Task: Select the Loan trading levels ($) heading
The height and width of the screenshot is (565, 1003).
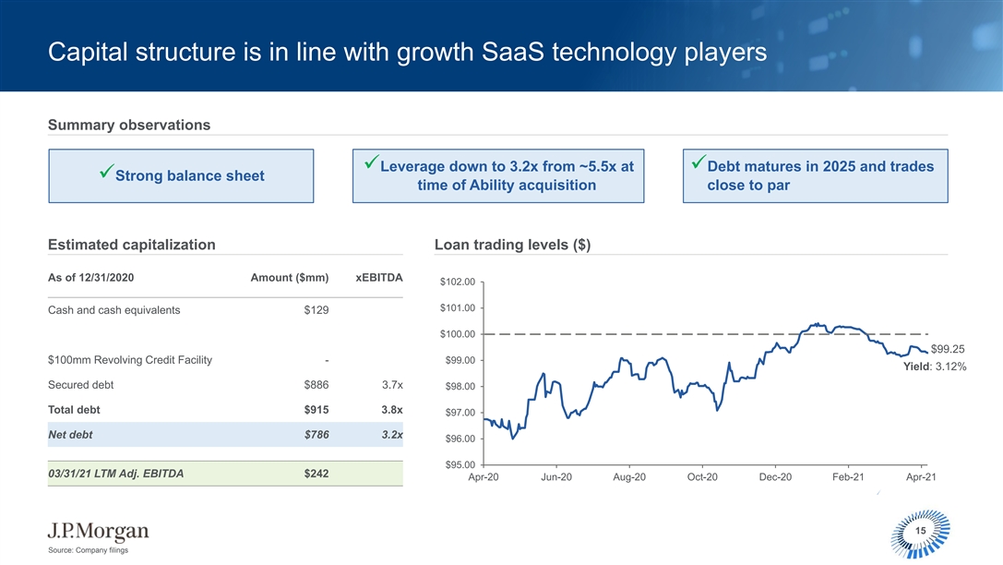Action: click(x=512, y=245)
